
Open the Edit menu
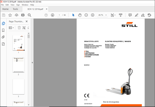point(7,5)
